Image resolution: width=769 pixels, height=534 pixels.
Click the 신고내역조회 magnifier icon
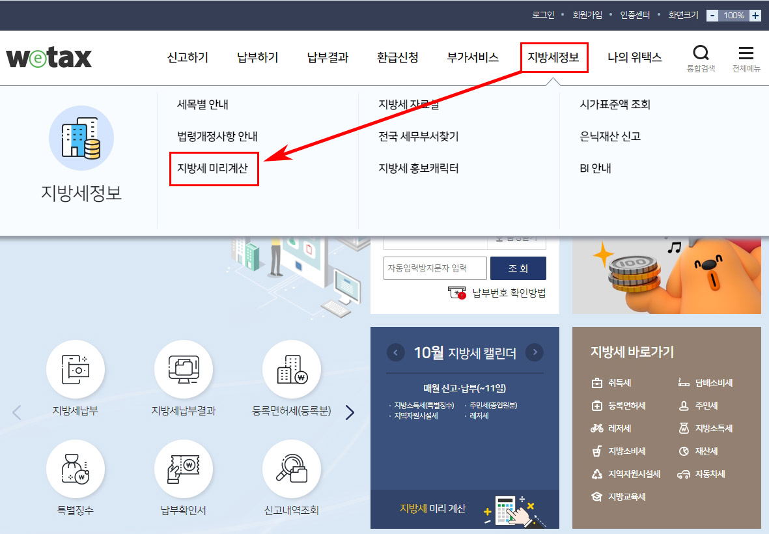pyautogui.click(x=292, y=469)
